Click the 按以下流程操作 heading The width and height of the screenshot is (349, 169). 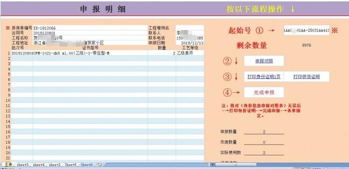point(255,9)
